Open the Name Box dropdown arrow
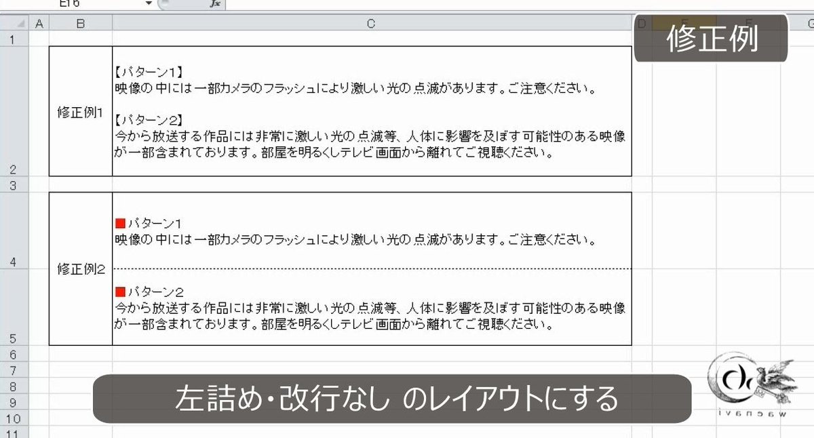 [x=149, y=4]
